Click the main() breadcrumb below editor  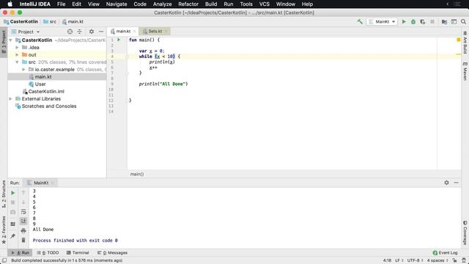[x=137, y=174]
